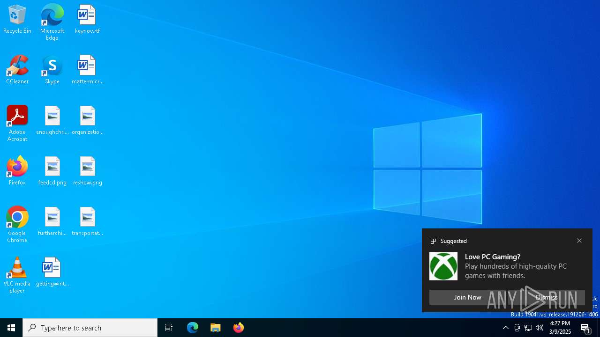Select the enoughchri... image file icon
Screen dimensions: 600x337
[x=52, y=120]
